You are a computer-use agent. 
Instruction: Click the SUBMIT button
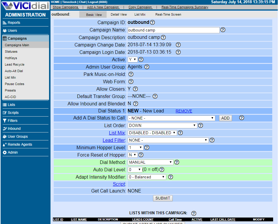pyautogui.click(x=163, y=198)
